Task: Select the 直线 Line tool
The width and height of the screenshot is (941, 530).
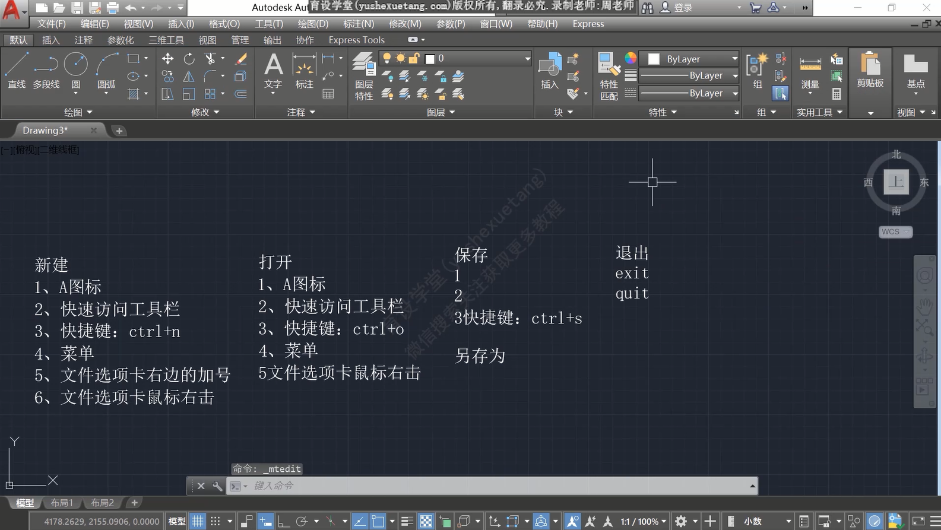Action: tap(17, 70)
